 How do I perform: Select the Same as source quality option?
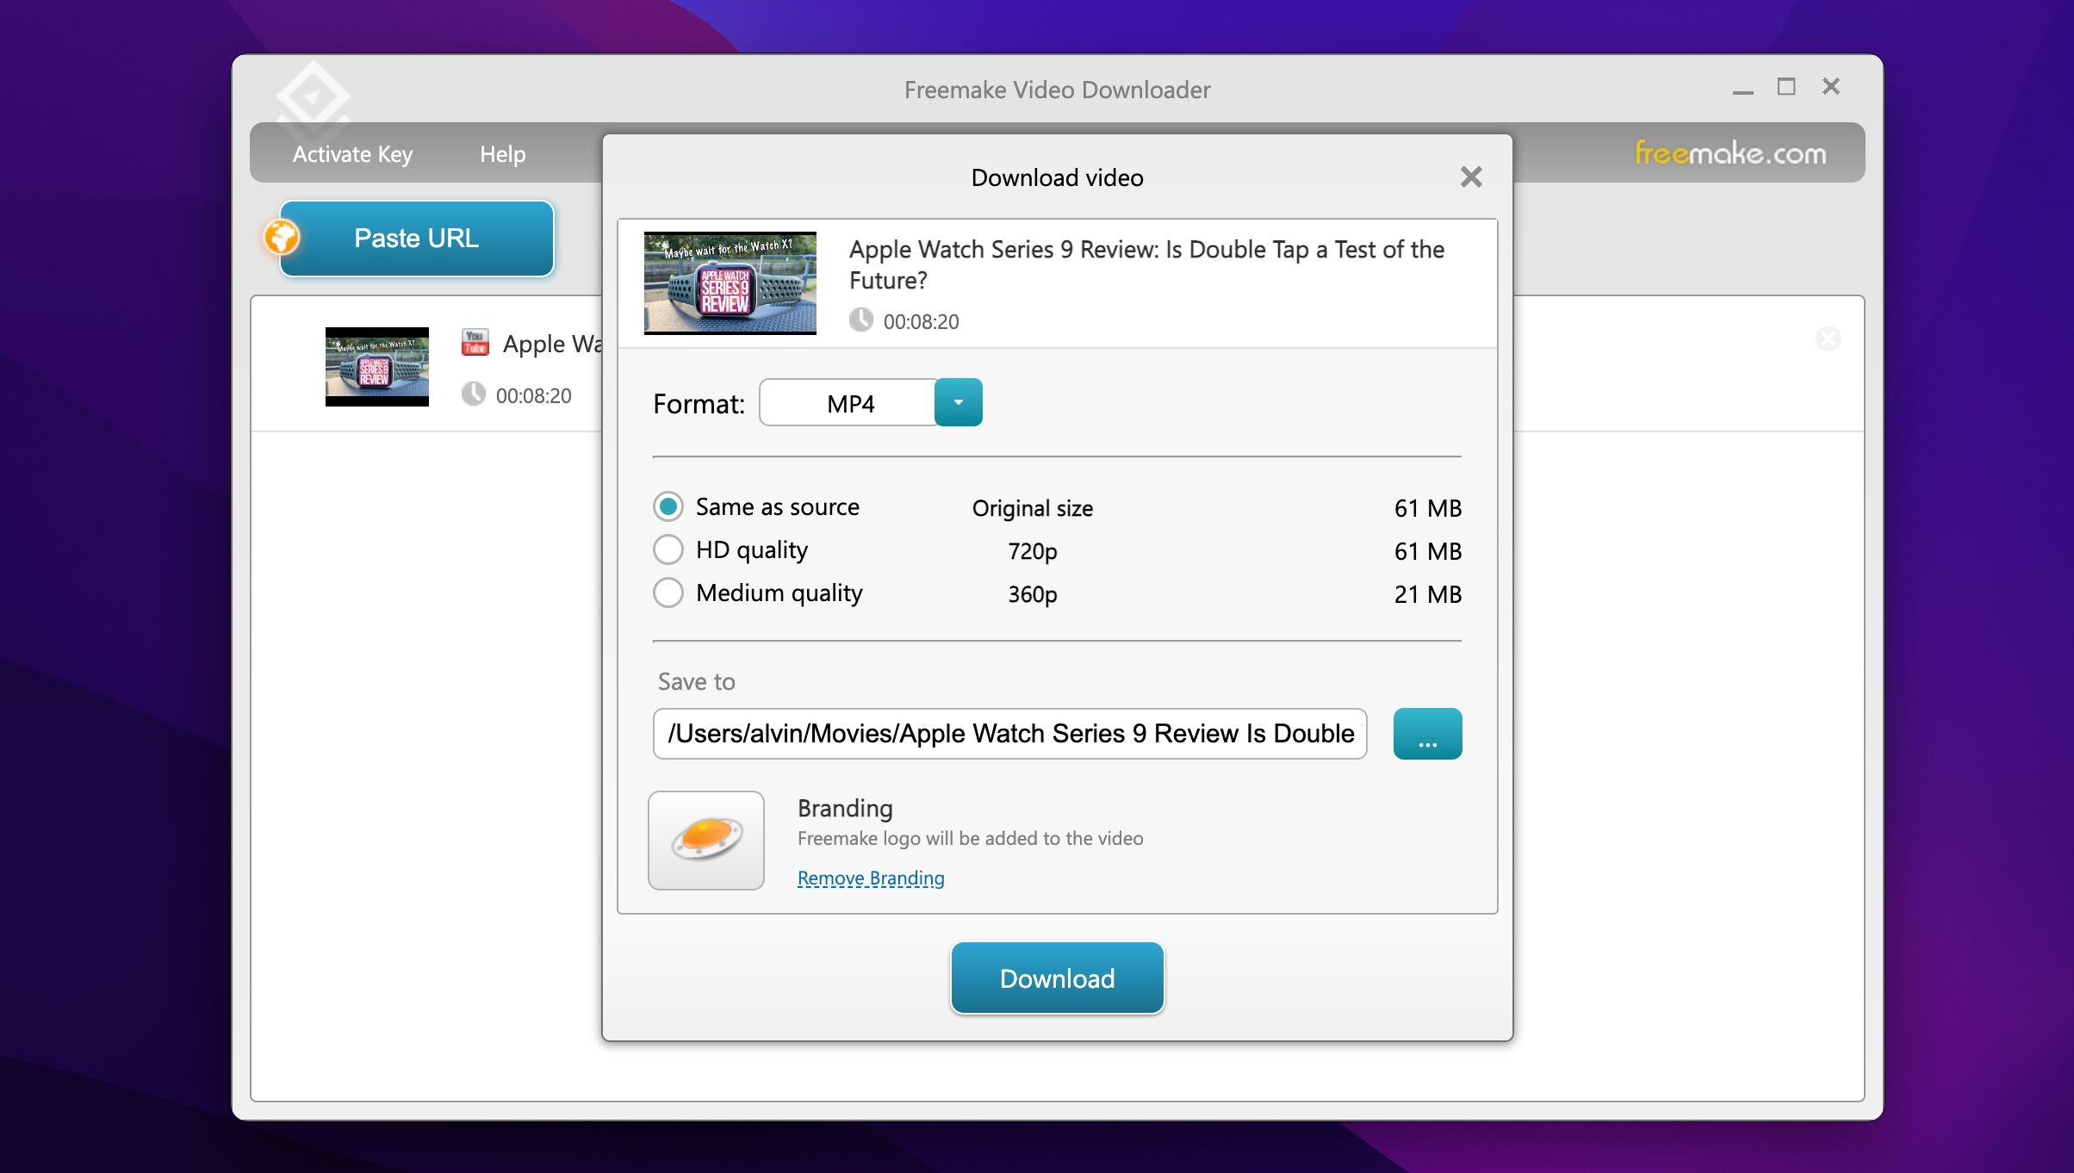(x=668, y=506)
